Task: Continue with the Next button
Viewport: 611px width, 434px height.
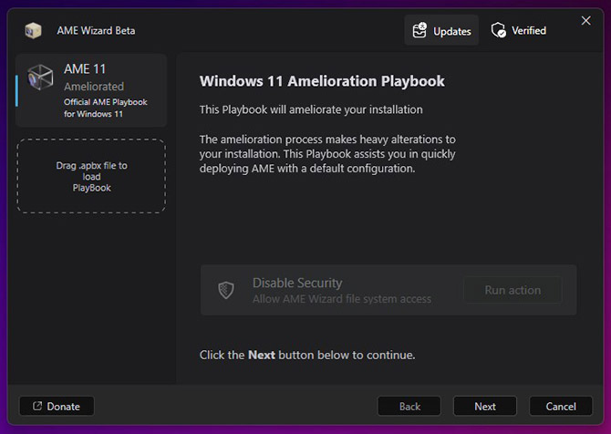Action: [x=485, y=406]
